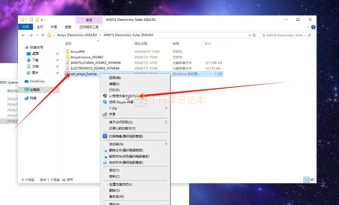The image size is (339, 205).
Task: Click the 共享 share icon in the context menu
Action: [x=105, y=114]
